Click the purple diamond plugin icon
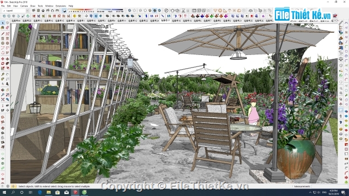The height and width of the screenshot is (196, 349). (226, 16)
